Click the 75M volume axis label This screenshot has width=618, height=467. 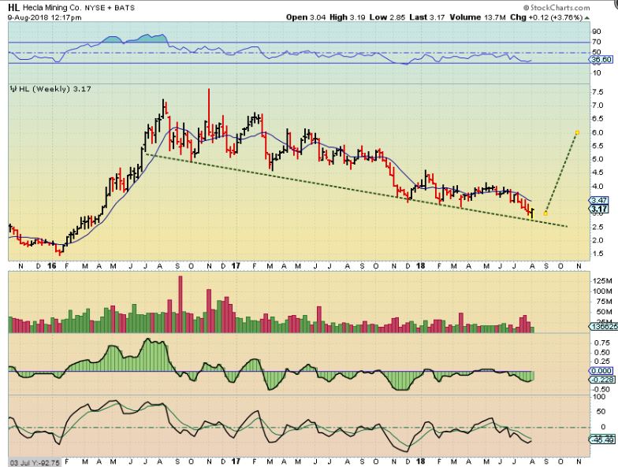tap(604, 302)
